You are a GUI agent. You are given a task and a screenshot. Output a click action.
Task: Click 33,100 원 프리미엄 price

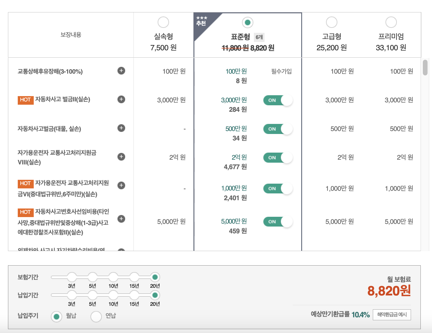point(391,48)
